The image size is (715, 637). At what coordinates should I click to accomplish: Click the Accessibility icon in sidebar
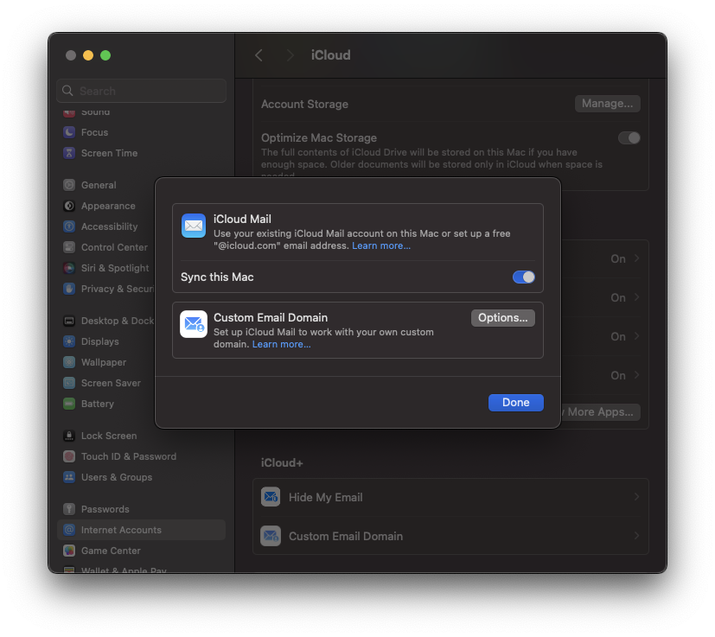(x=69, y=226)
